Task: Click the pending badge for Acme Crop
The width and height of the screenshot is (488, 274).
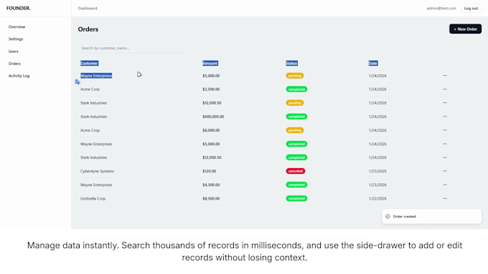Action: click(295, 130)
